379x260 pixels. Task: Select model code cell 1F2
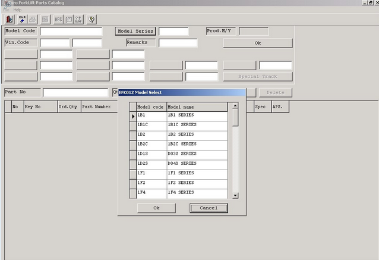click(x=151, y=184)
